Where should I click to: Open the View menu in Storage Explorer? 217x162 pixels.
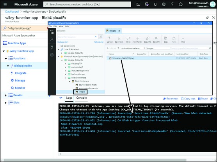pyautogui.click(x=61, y=26)
